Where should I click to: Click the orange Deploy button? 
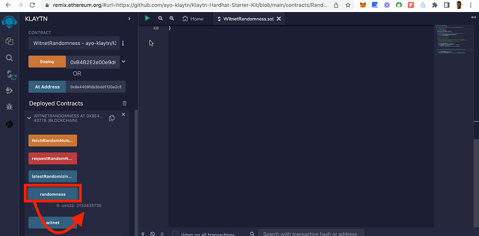(47, 62)
